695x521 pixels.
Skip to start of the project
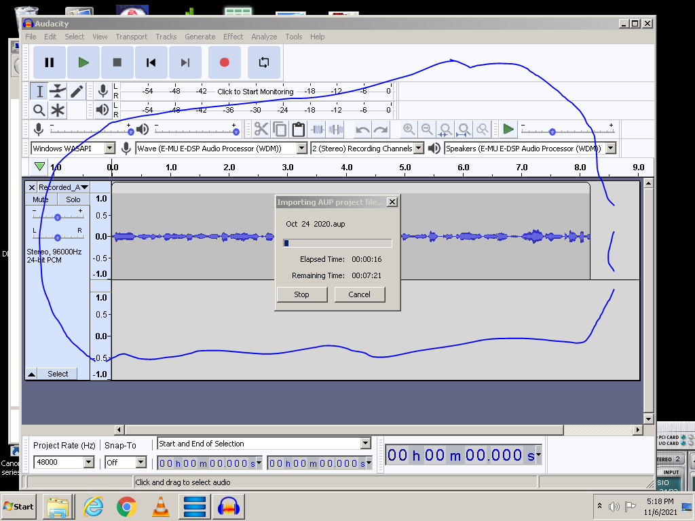tap(151, 62)
